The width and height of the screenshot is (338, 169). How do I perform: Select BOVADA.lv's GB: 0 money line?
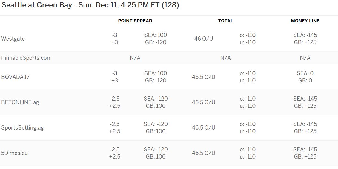305,81
